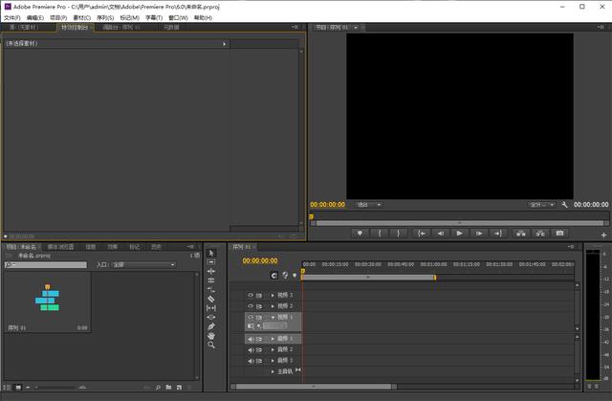Click the timeline timecode 00:00:00:00
Image resolution: width=612 pixels, height=401 pixels.
[260, 260]
